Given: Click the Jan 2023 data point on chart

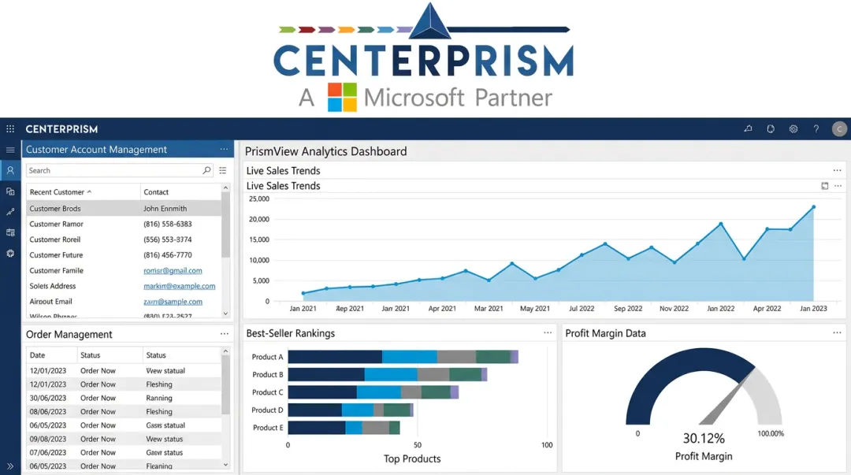Looking at the screenshot, I should click(813, 207).
